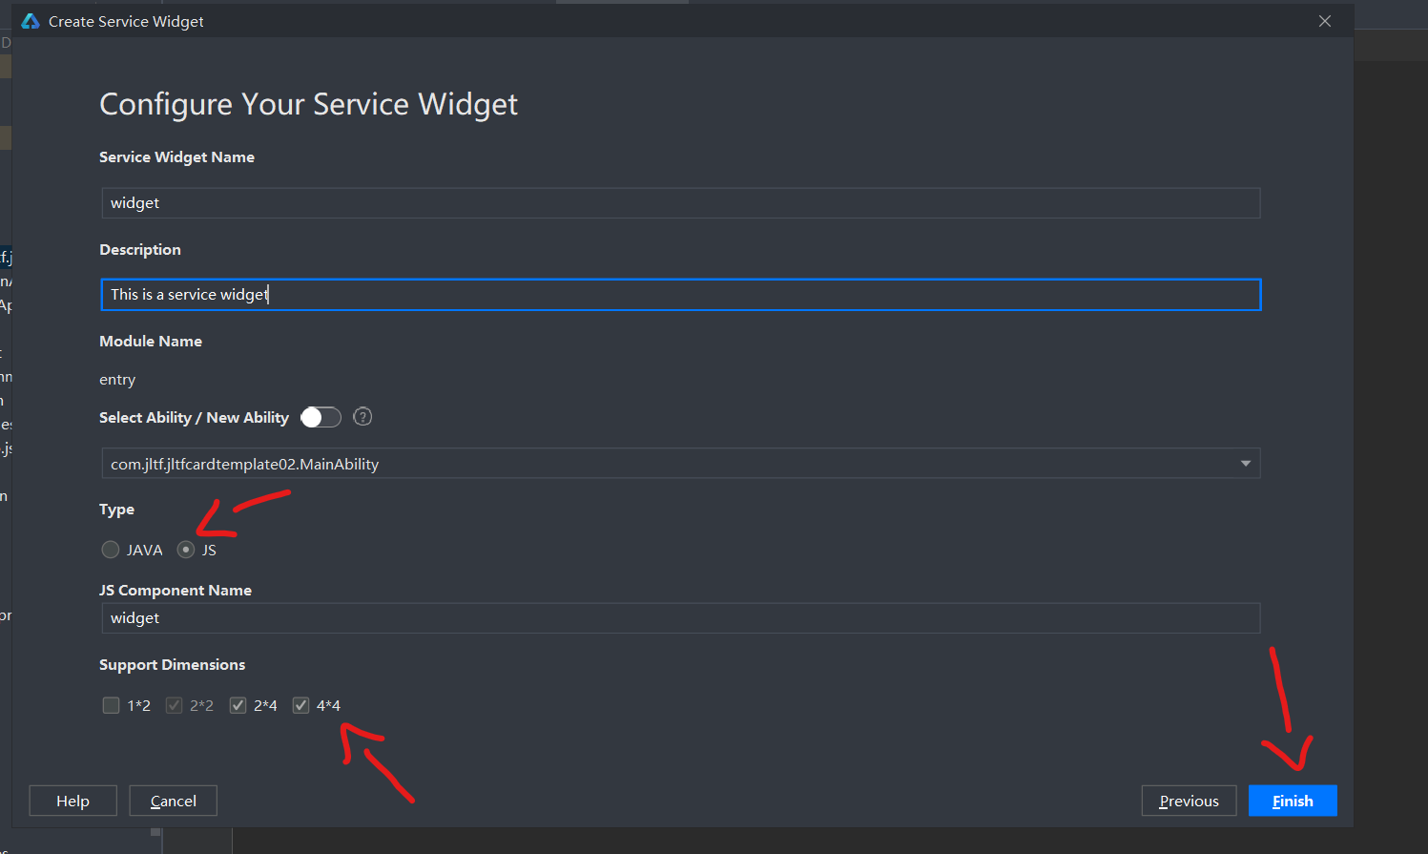
Task: Click the help question mark beside New Ability
Action: (362, 417)
